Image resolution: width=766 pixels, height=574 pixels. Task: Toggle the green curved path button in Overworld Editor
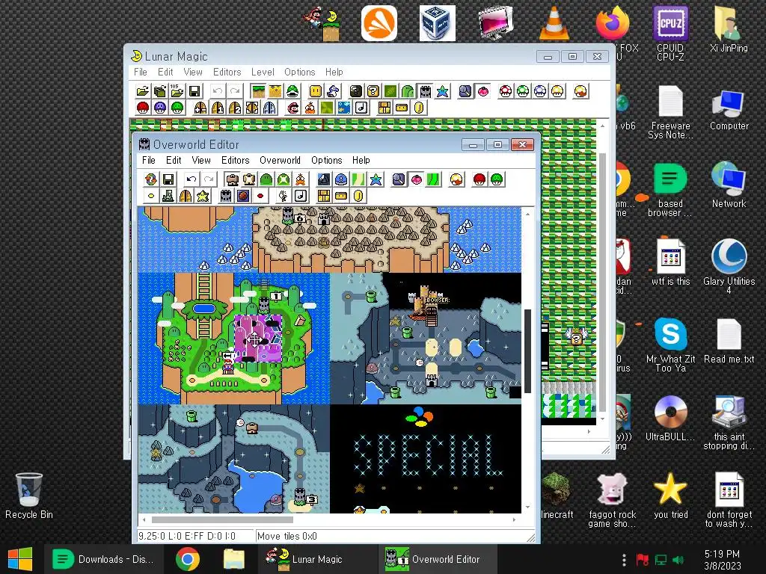click(x=433, y=179)
